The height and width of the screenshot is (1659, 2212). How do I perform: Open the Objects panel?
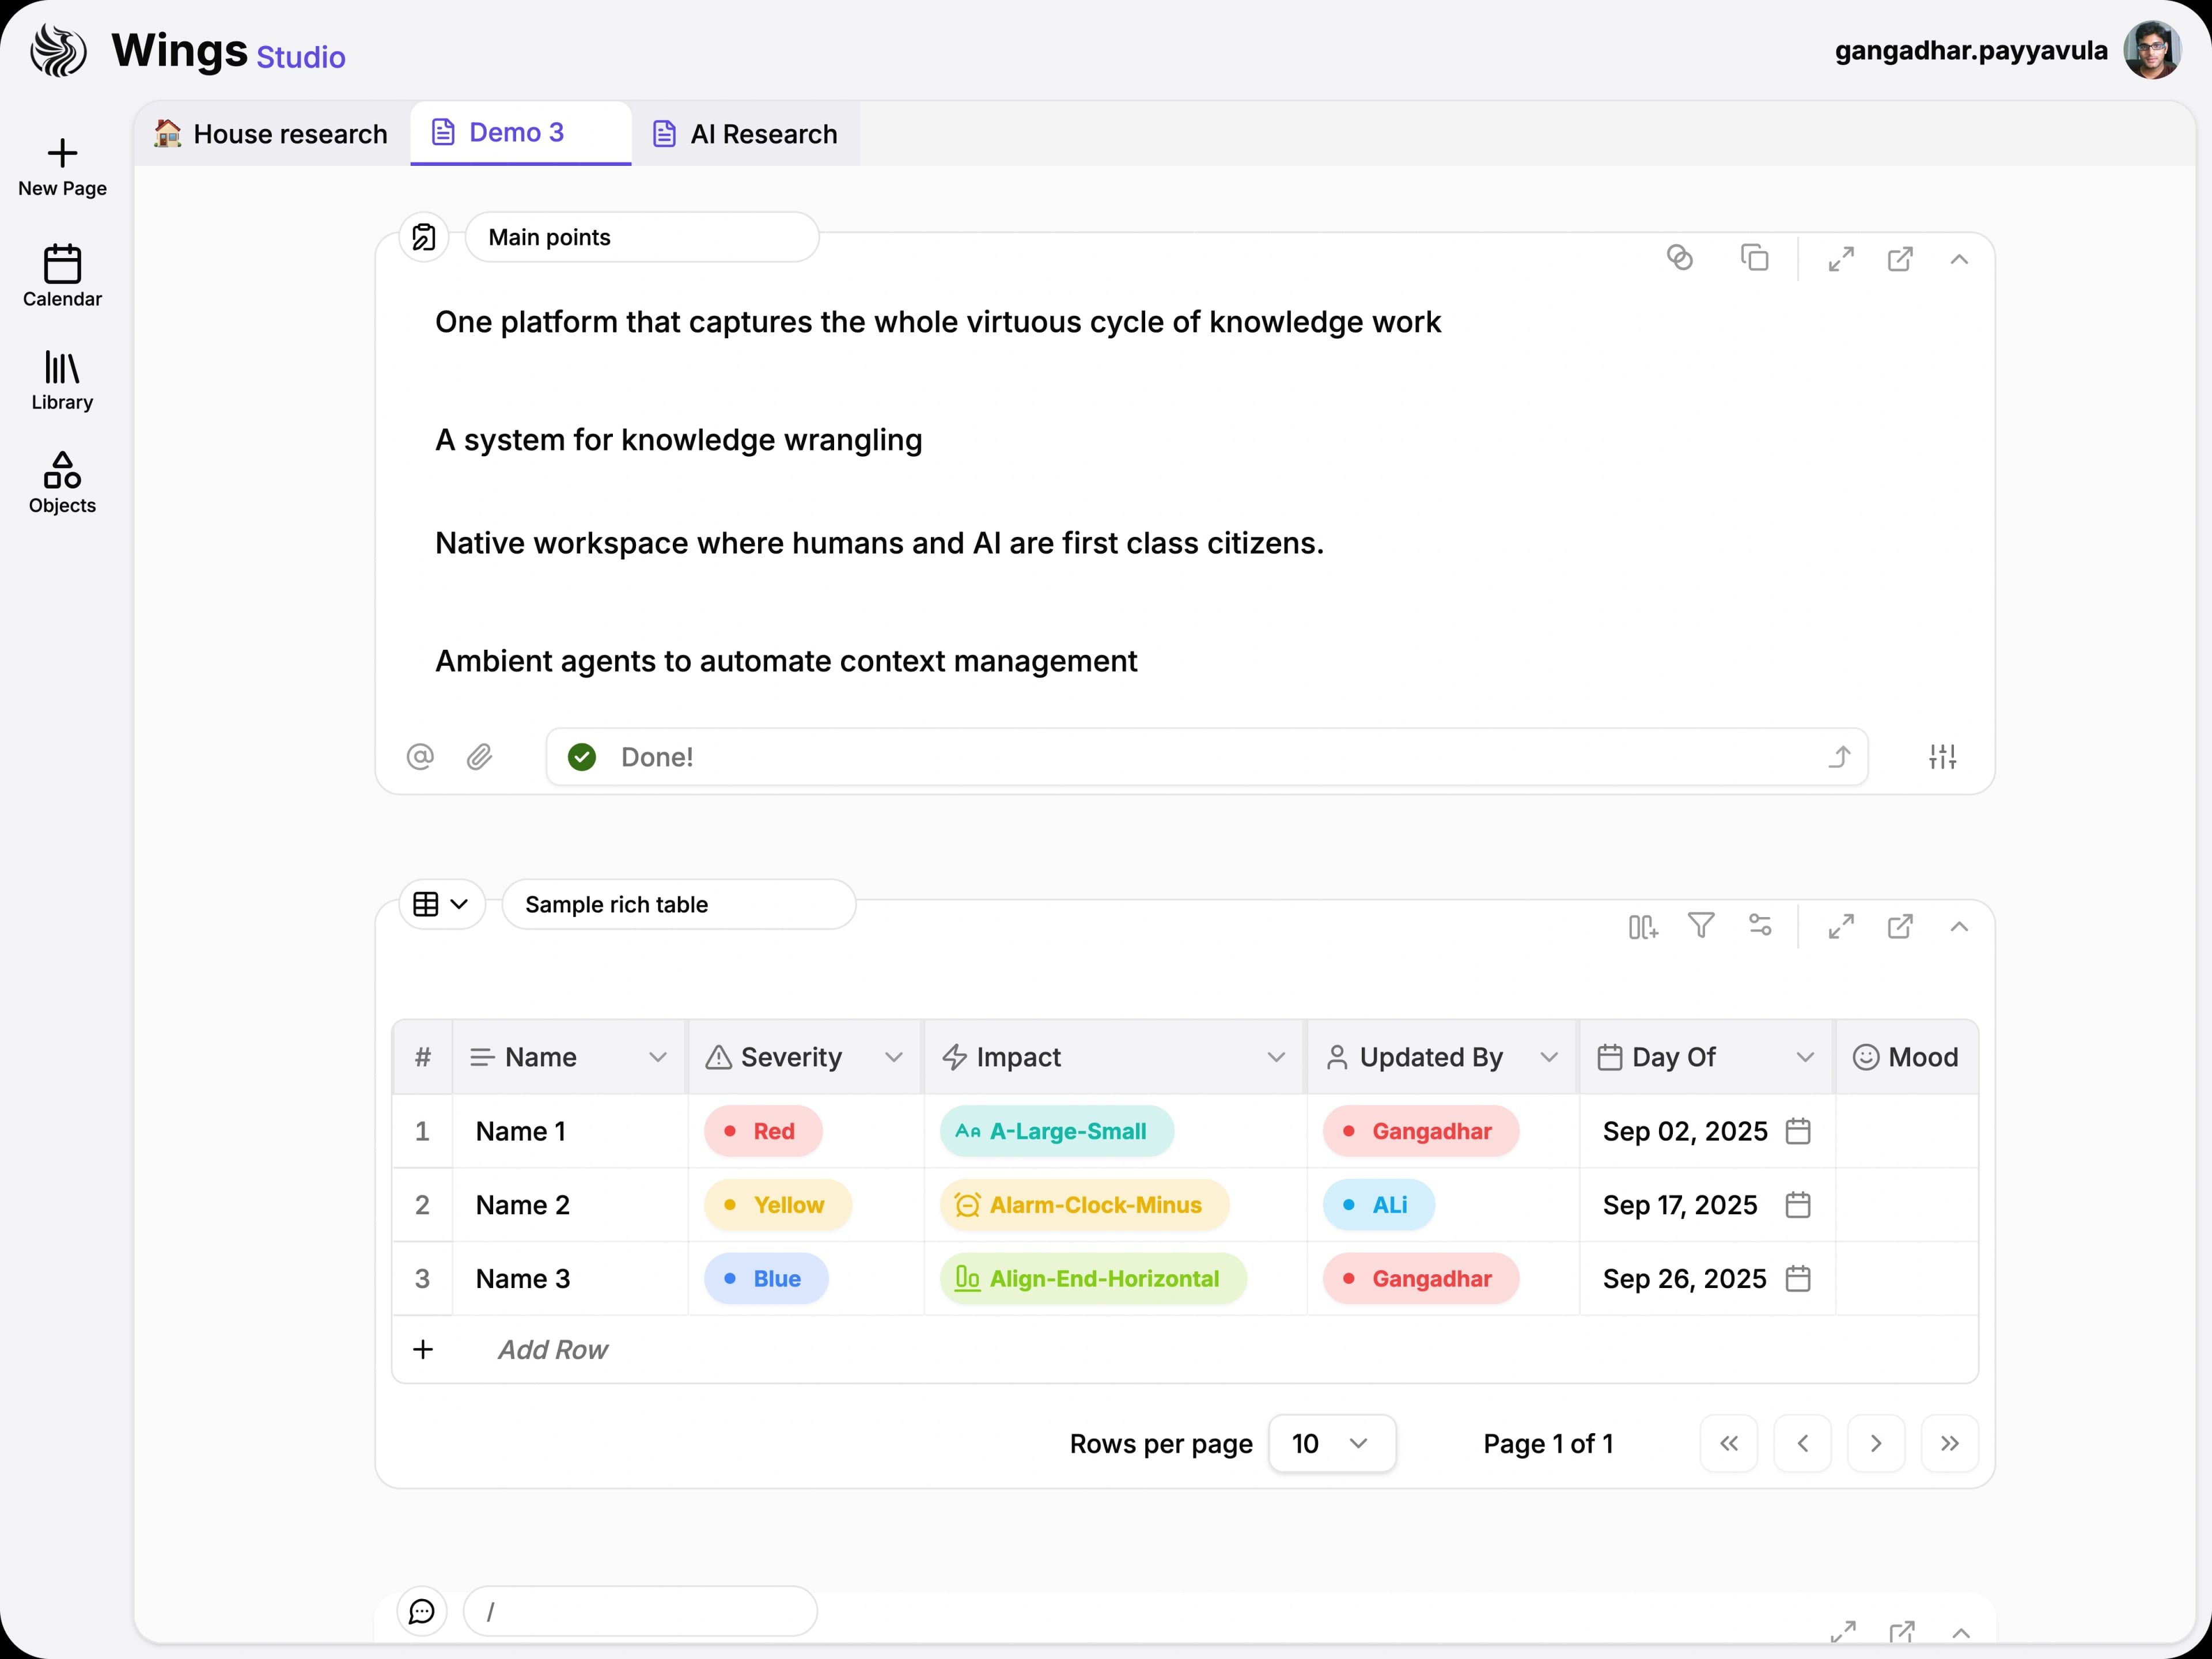tap(61, 483)
